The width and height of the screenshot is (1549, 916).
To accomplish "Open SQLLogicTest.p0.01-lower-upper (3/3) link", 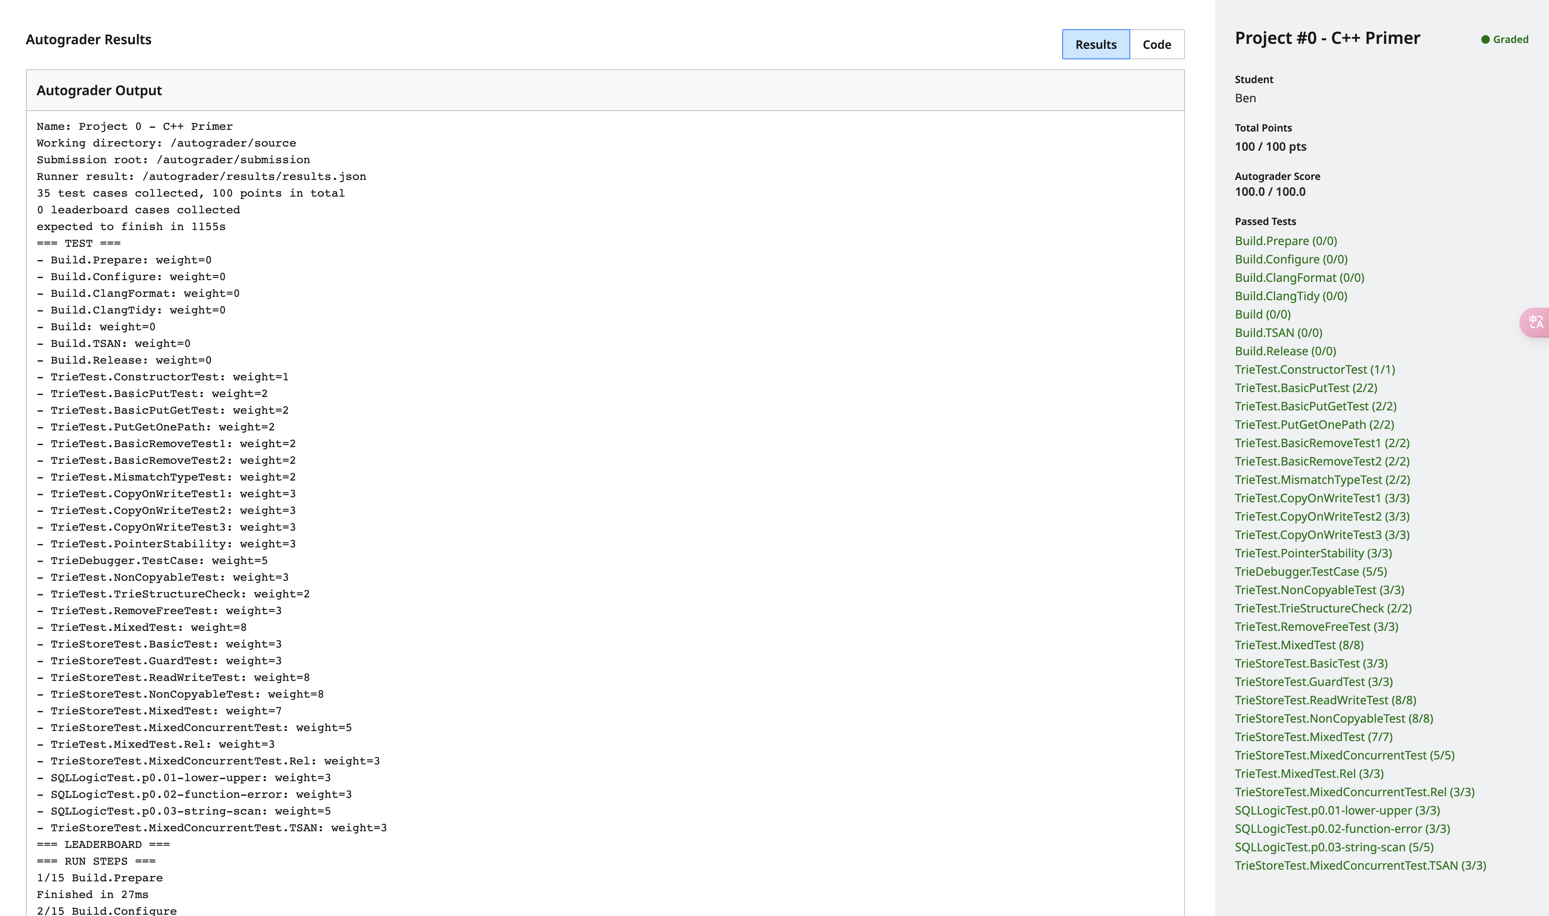I will pos(1337,810).
